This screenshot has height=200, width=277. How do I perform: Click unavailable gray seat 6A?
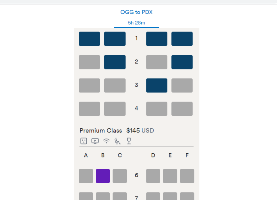[x=86, y=176]
